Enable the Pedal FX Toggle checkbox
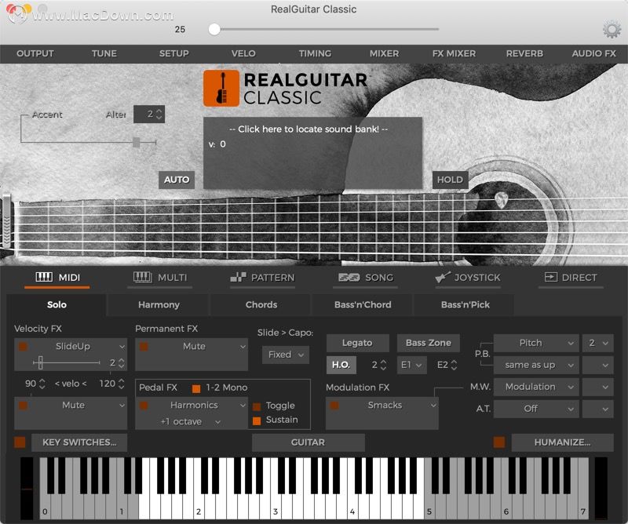The width and height of the screenshot is (628, 524). pyautogui.click(x=257, y=406)
